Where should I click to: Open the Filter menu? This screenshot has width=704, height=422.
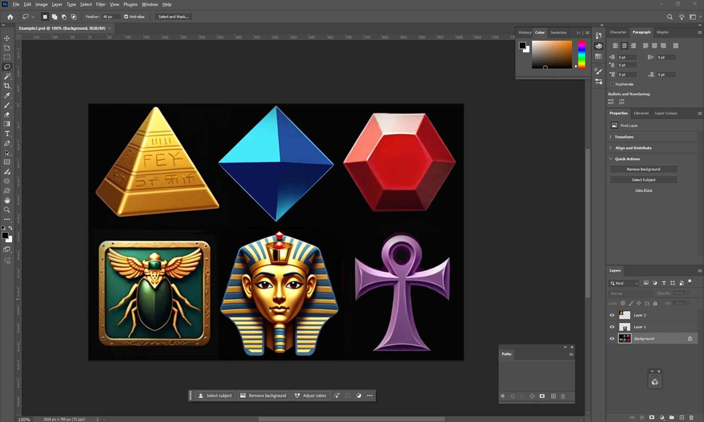tap(100, 4)
